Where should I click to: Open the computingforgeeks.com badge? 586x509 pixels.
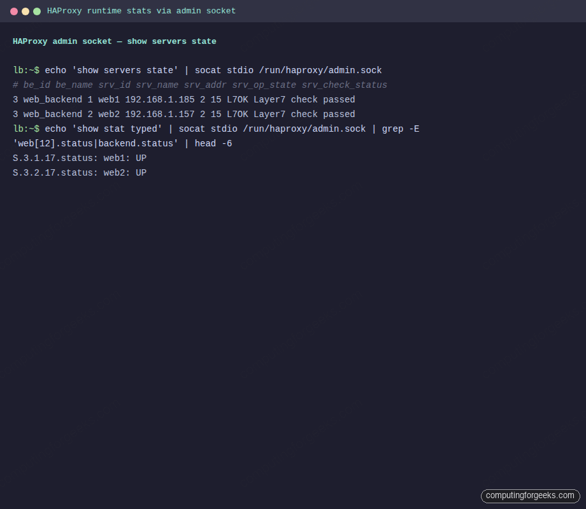point(530,496)
